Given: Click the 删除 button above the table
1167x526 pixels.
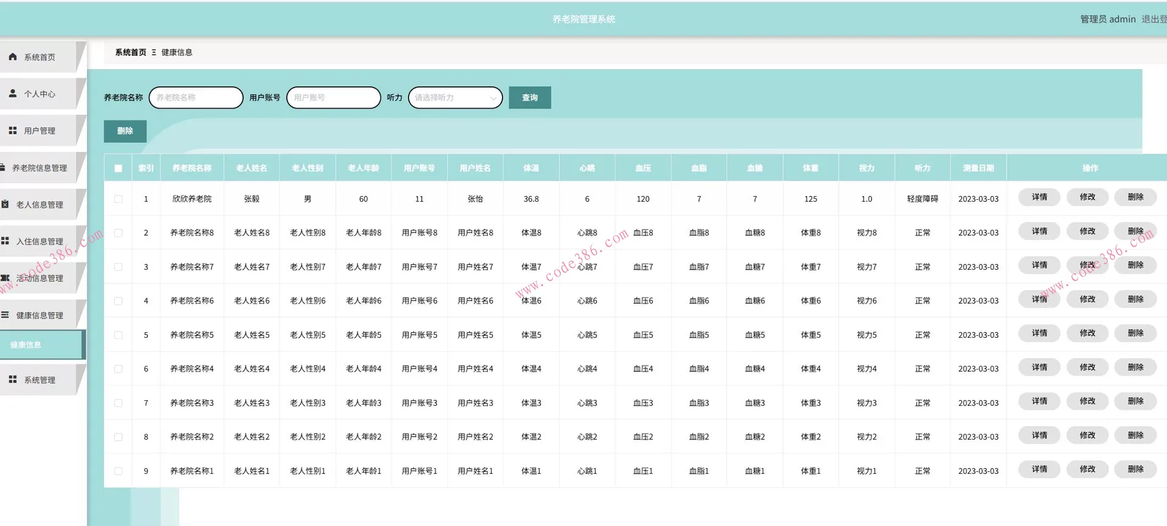Looking at the screenshot, I should pos(125,131).
